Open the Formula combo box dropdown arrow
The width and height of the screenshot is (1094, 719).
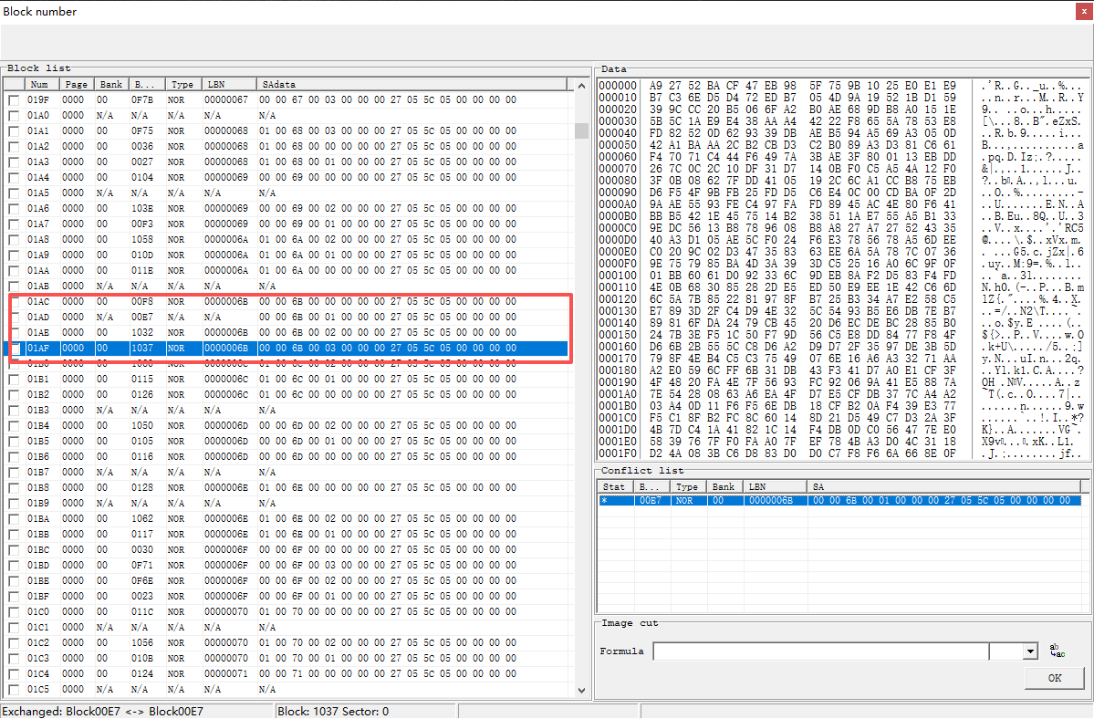1030,651
